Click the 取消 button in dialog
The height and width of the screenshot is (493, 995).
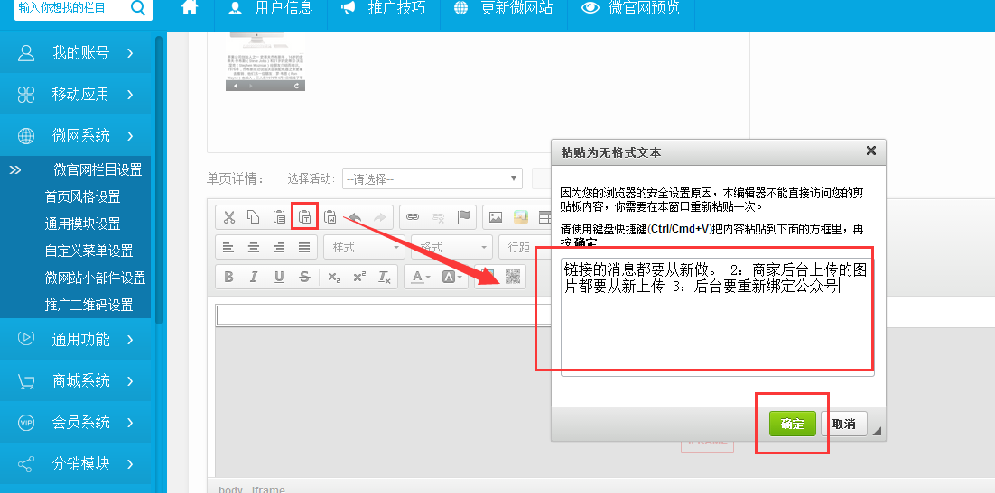click(x=843, y=424)
